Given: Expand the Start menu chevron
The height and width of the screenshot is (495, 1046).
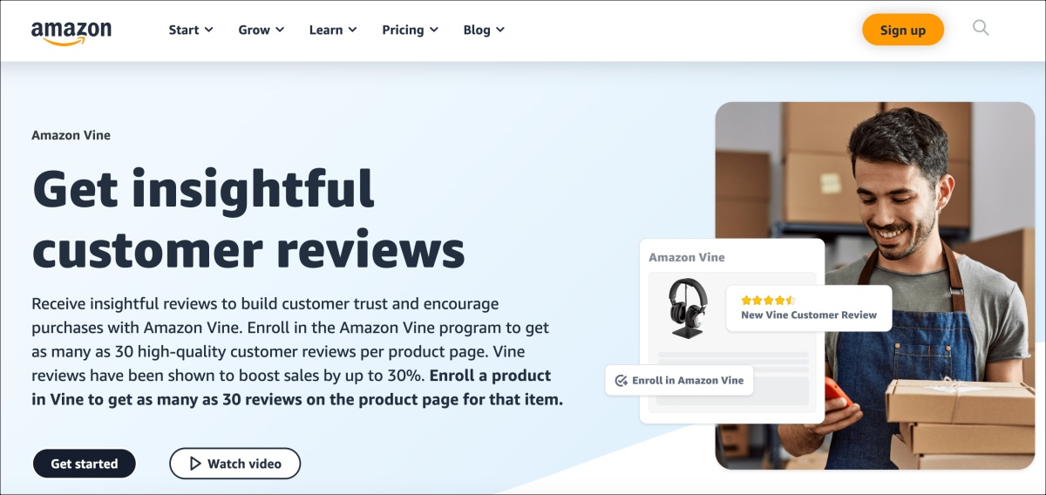Looking at the screenshot, I should [209, 30].
